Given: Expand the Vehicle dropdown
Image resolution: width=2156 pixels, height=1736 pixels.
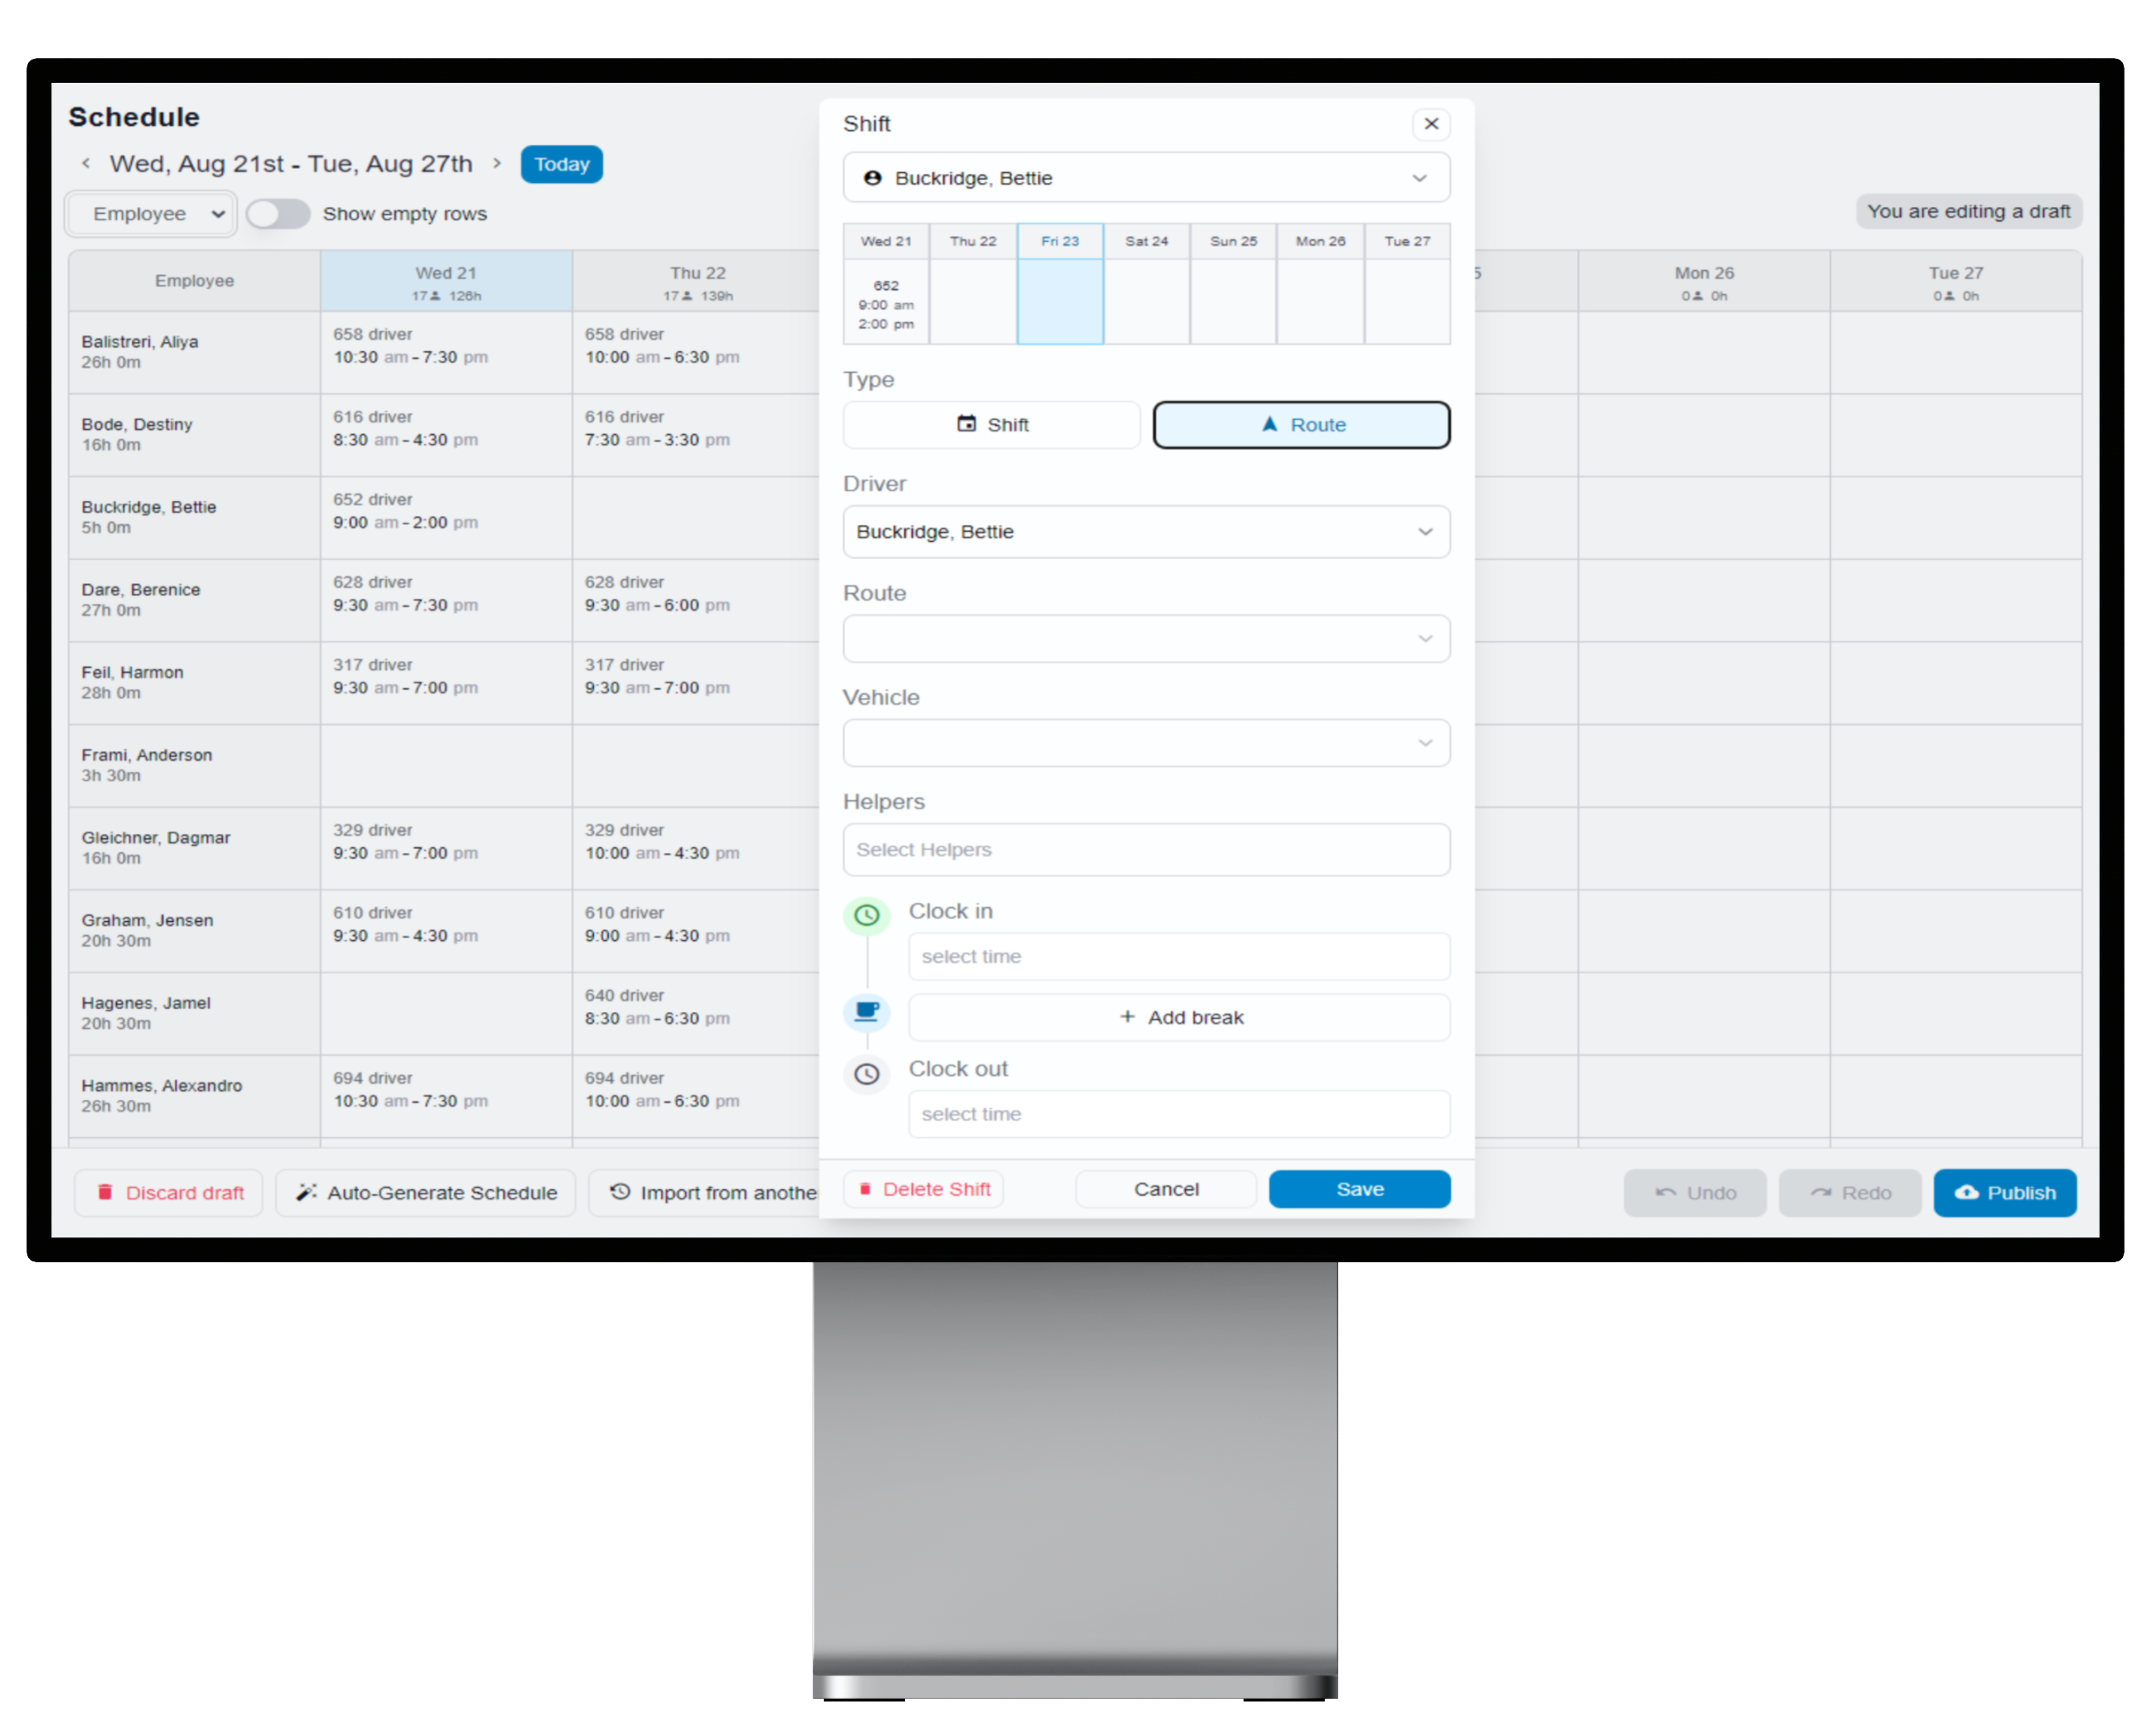Looking at the screenshot, I should coord(1146,744).
